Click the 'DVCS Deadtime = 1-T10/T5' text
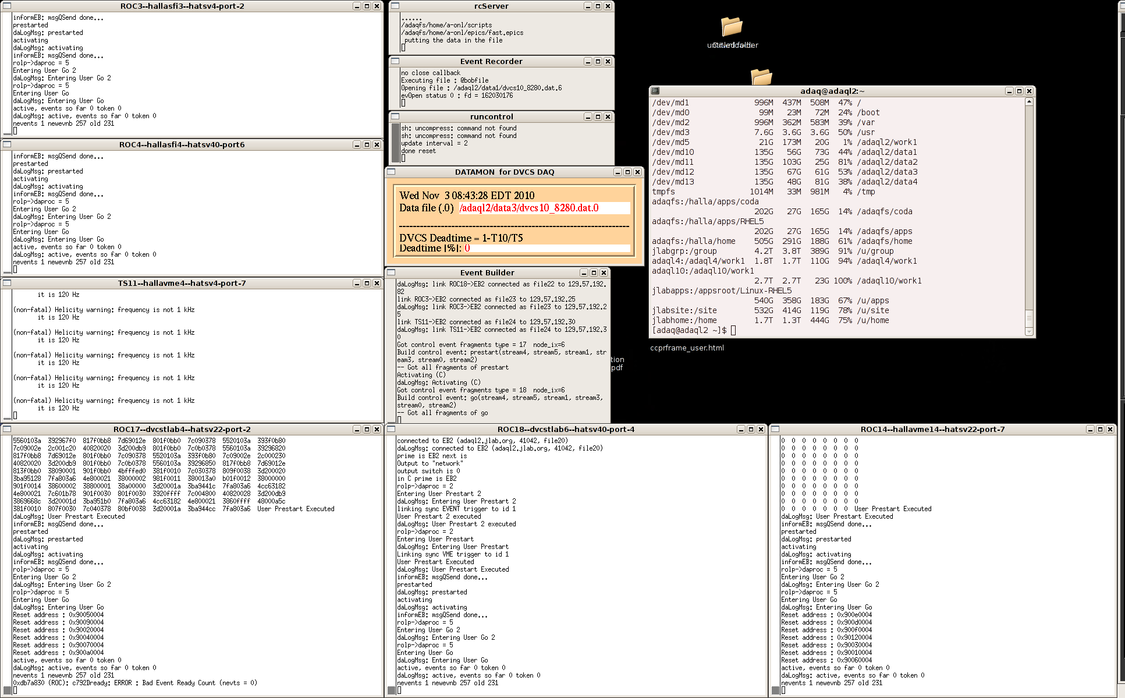Screen dimensions: 1125x698 [x=461, y=238]
